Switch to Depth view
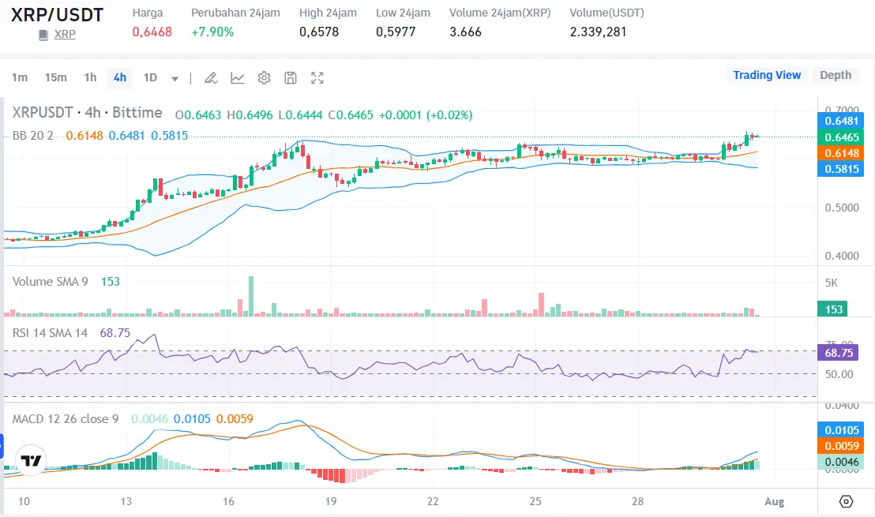875x517 pixels. point(836,75)
